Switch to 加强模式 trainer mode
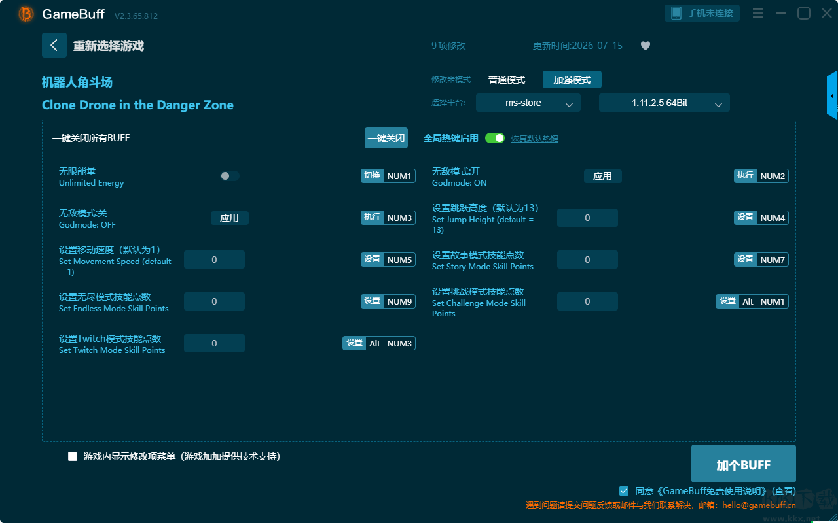 coord(572,80)
